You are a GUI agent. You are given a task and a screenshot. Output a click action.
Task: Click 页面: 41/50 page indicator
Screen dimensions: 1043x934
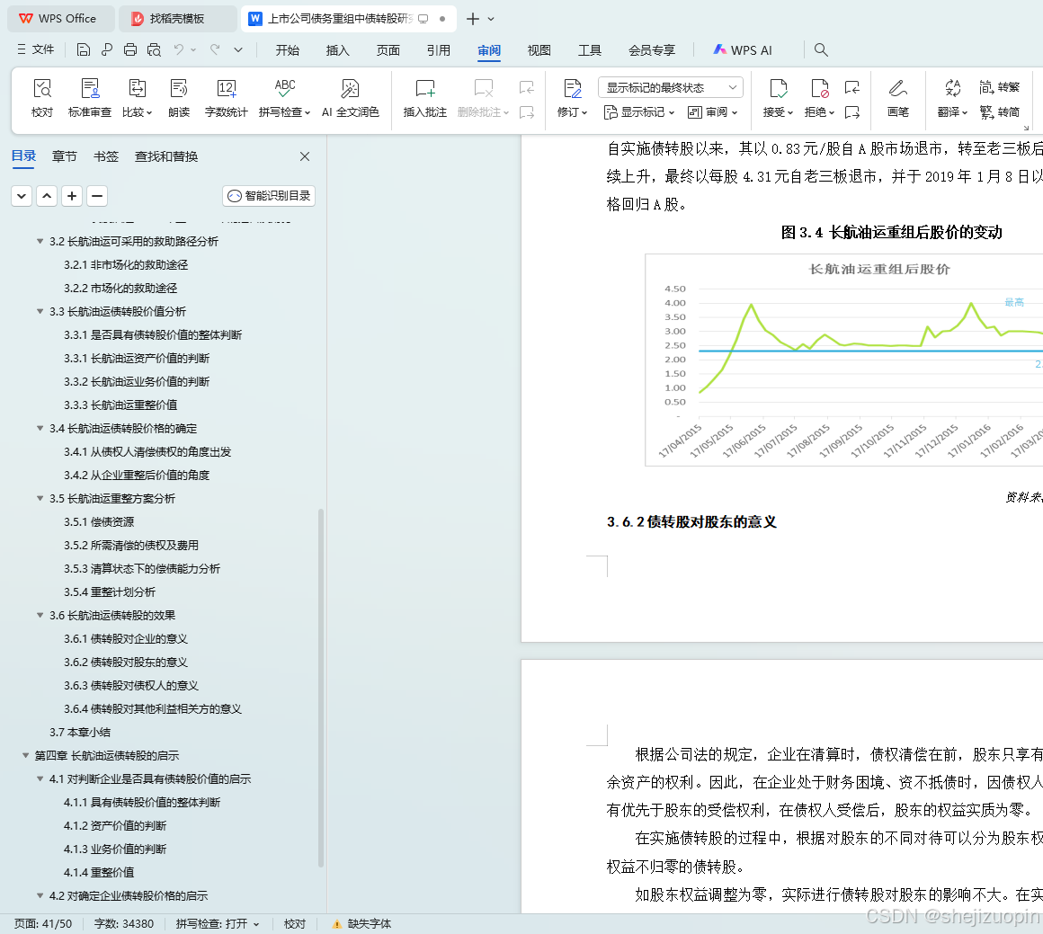pyautogui.click(x=43, y=923)
